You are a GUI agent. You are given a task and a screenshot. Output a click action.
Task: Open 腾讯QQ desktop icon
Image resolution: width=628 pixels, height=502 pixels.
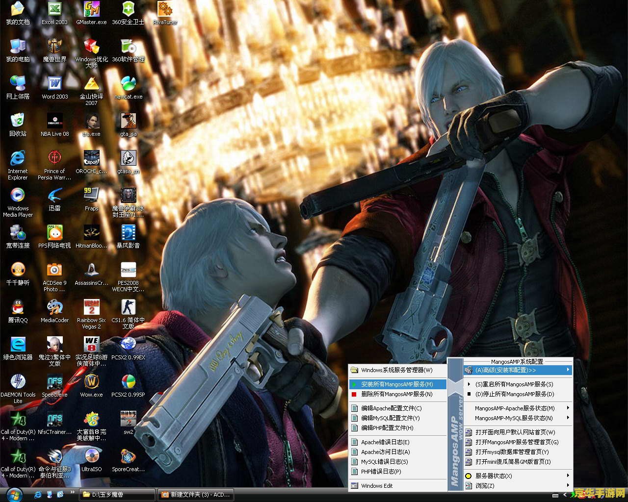coord(18,311)
